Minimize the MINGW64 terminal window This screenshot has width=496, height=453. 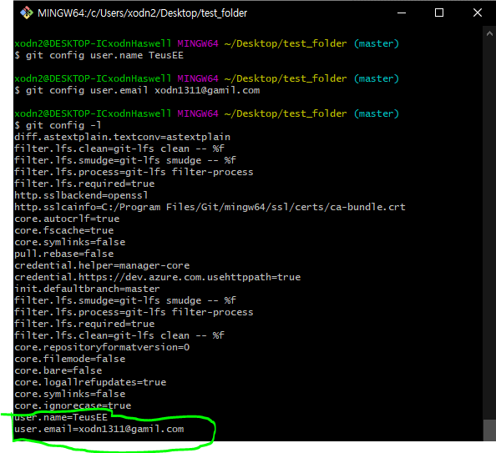point(402,13)
